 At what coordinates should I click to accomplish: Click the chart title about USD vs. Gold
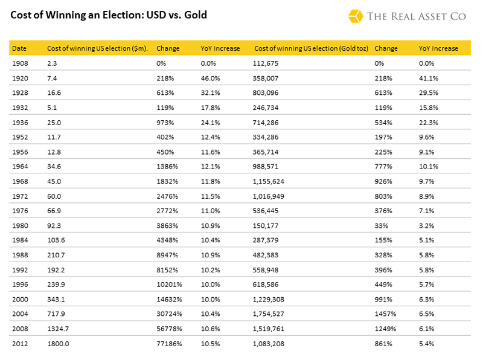point(109,14)
